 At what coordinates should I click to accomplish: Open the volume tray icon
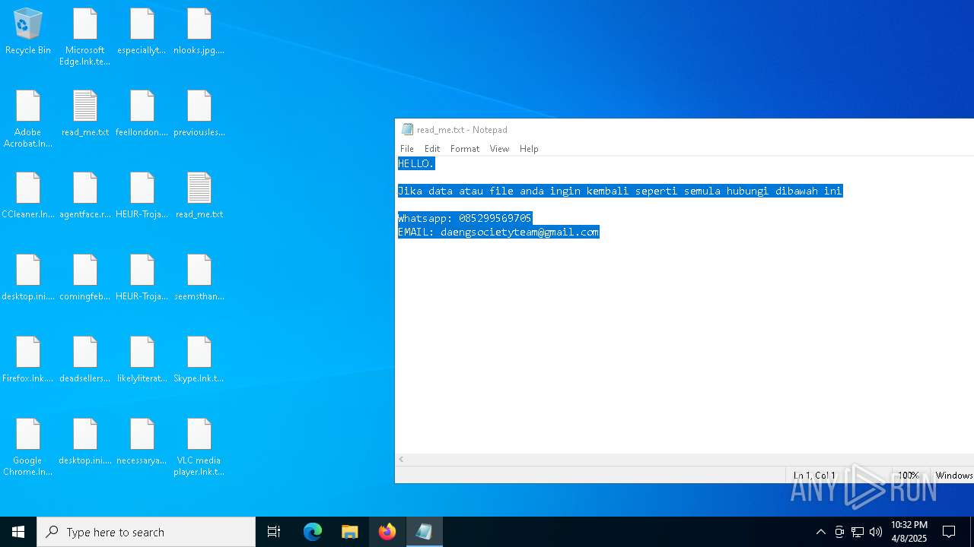click(876, 532)
